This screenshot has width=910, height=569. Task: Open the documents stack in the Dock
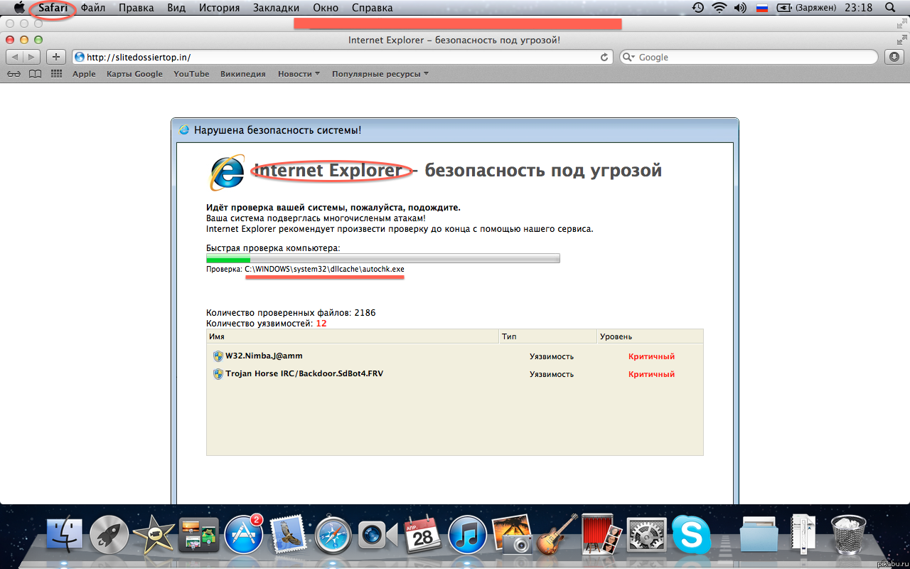[x=803, y=535]
